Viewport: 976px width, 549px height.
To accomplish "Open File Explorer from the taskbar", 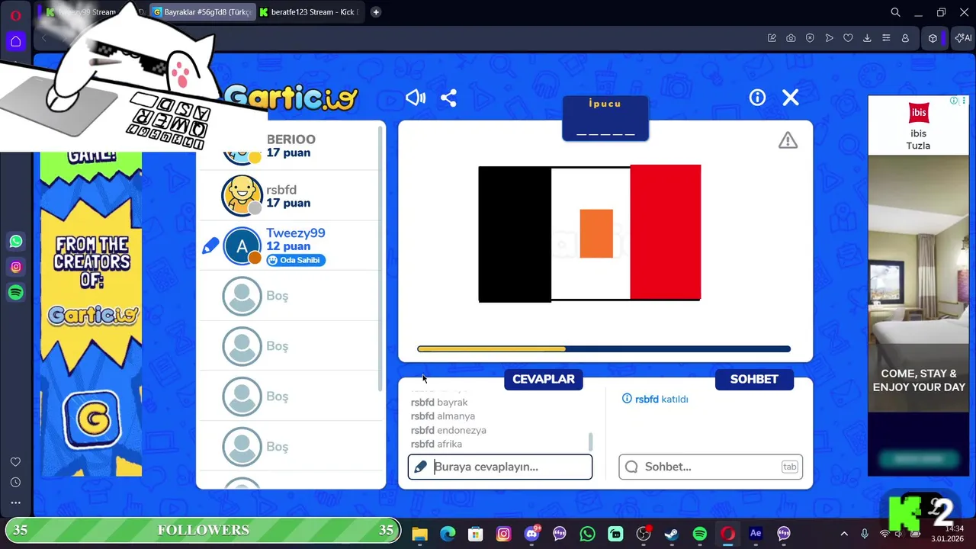I will tap(419, 534).
